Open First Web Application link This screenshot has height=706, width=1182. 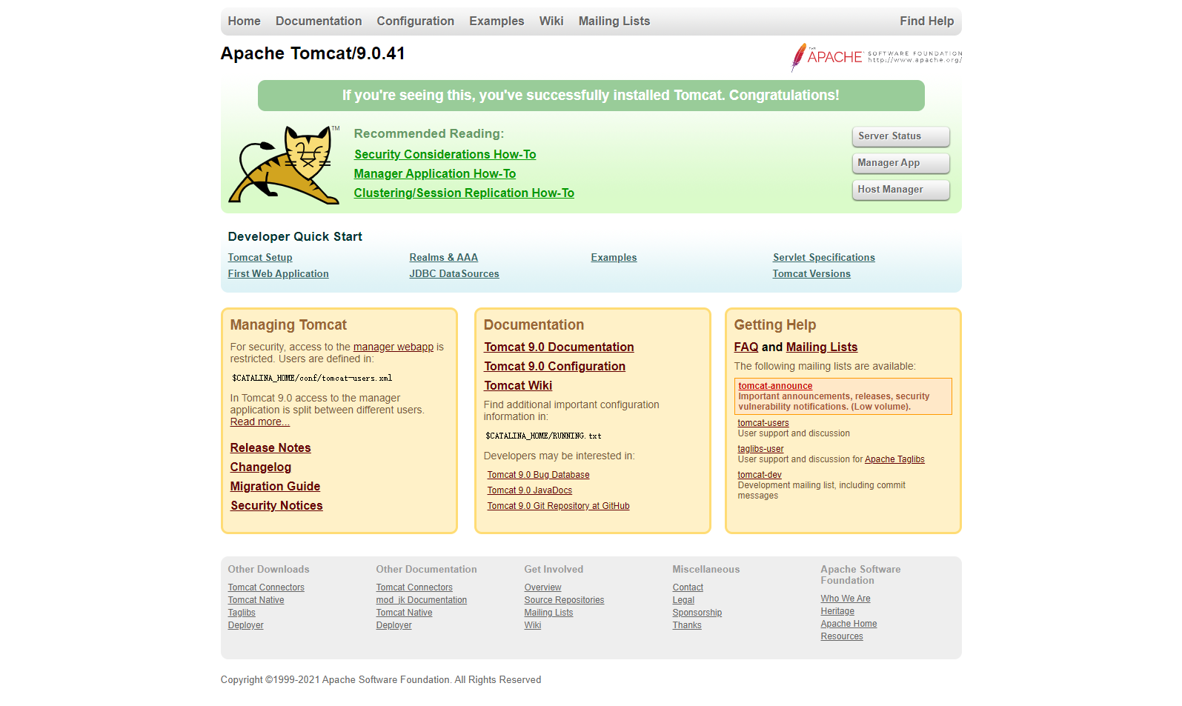pos(278,274)
